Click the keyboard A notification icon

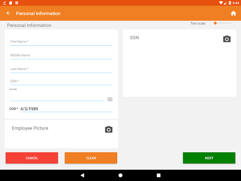(x=16, y=3)
